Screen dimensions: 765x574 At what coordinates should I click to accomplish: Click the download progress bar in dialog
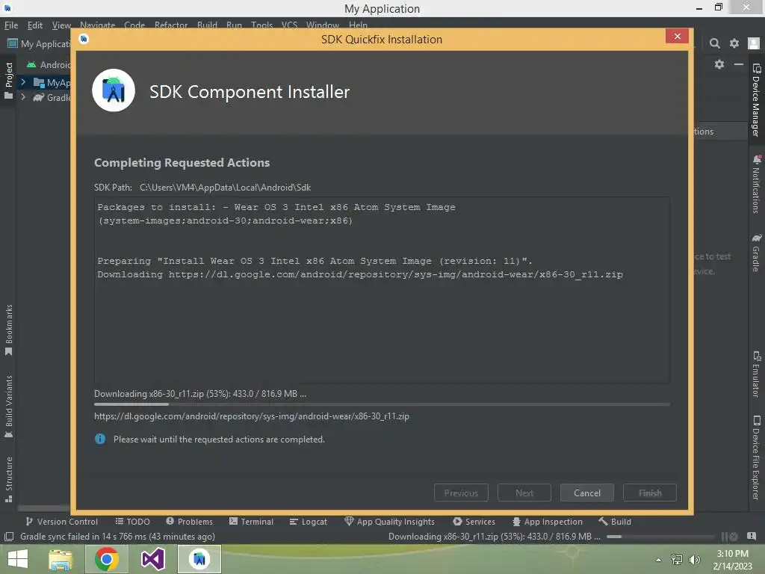tap(382, 404)
